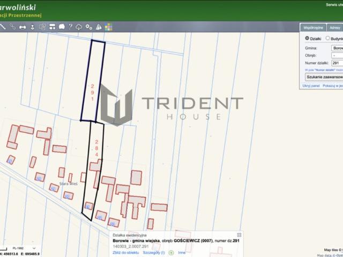Switch to the Adresy tab
Screen dimensions: 343x257
pyautogui.click(x=335, y=27)
